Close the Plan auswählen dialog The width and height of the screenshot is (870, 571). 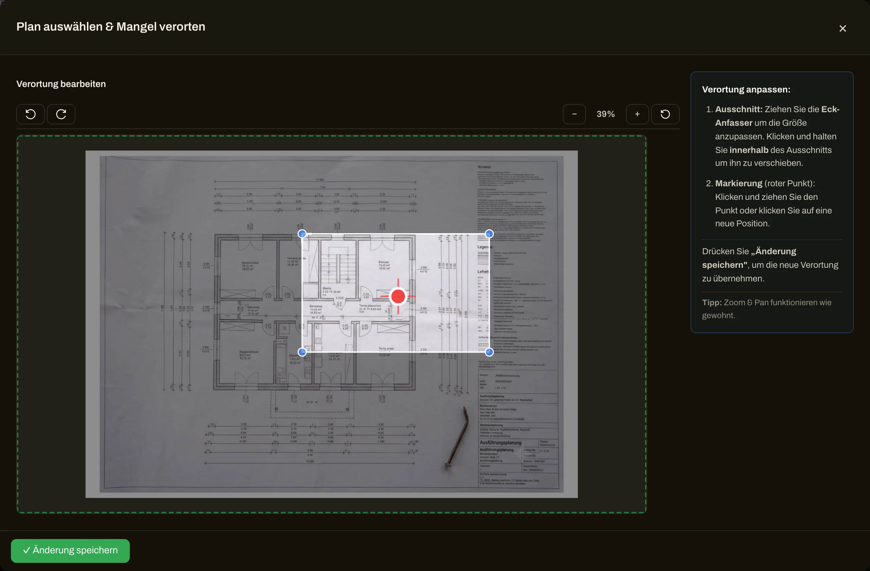(842, 29)
